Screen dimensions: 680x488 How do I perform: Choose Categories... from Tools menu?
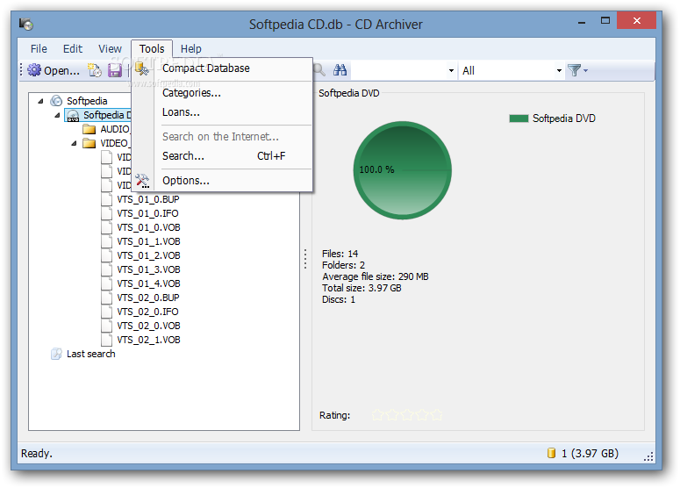point(223,93)
